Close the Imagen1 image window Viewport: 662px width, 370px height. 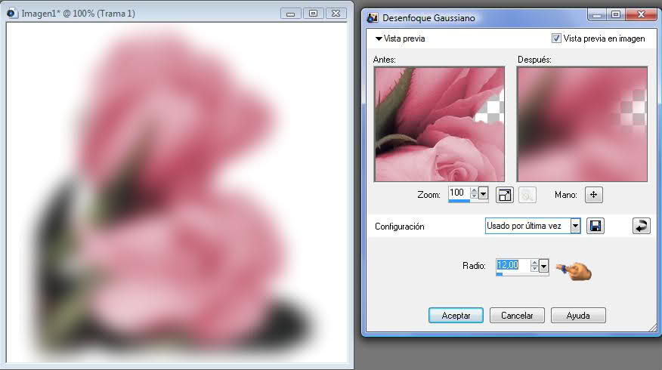click(x=336, y=14)
